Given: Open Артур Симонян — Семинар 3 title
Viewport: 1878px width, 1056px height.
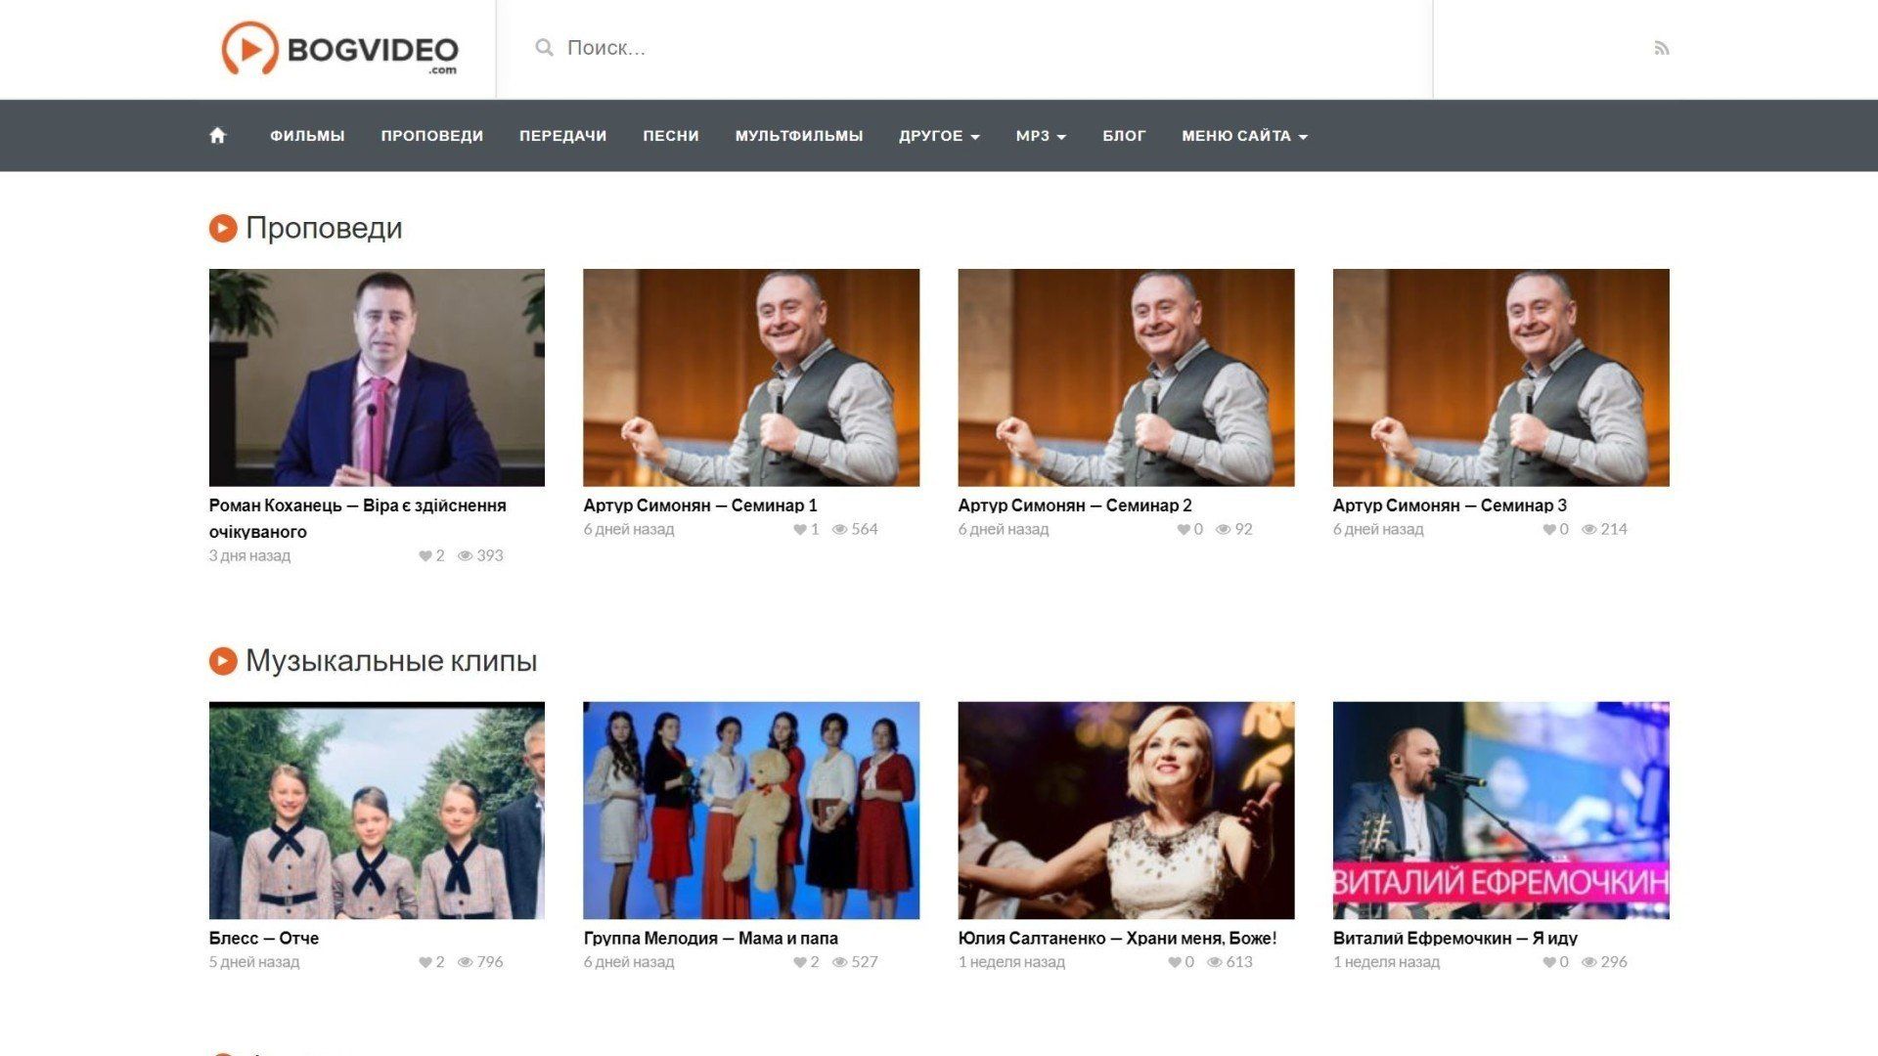Looking at the screenshot, I should pos(1450,506).
